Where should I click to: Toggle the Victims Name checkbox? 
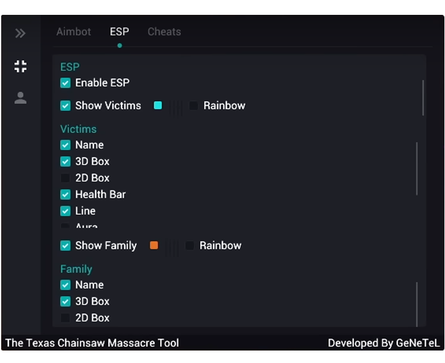[x=65, y=145]
